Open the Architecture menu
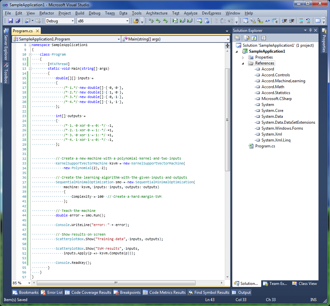This screenshot has height=306, width=330. (157, 13)
